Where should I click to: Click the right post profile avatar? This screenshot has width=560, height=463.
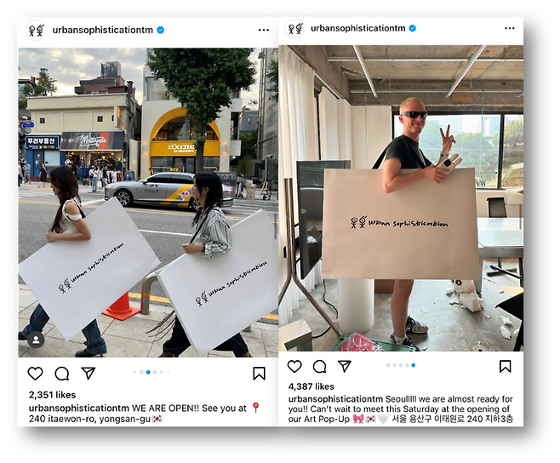tap(295, 29)
